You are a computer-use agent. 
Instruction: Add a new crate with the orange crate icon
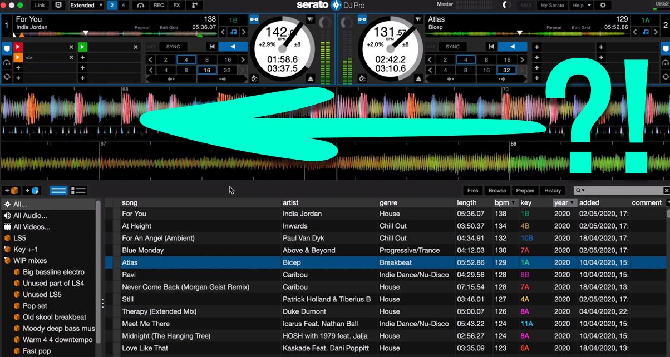click(12, 190)
